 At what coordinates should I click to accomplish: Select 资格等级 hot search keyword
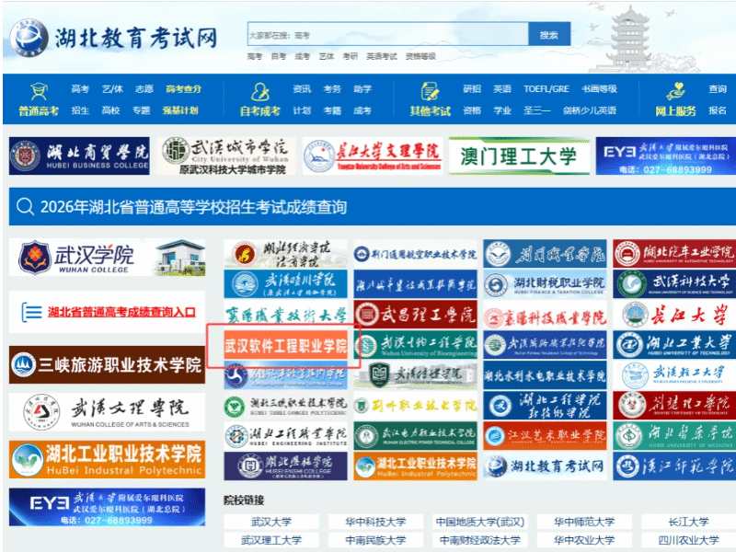pyautogui.click(x=420, y=56)
